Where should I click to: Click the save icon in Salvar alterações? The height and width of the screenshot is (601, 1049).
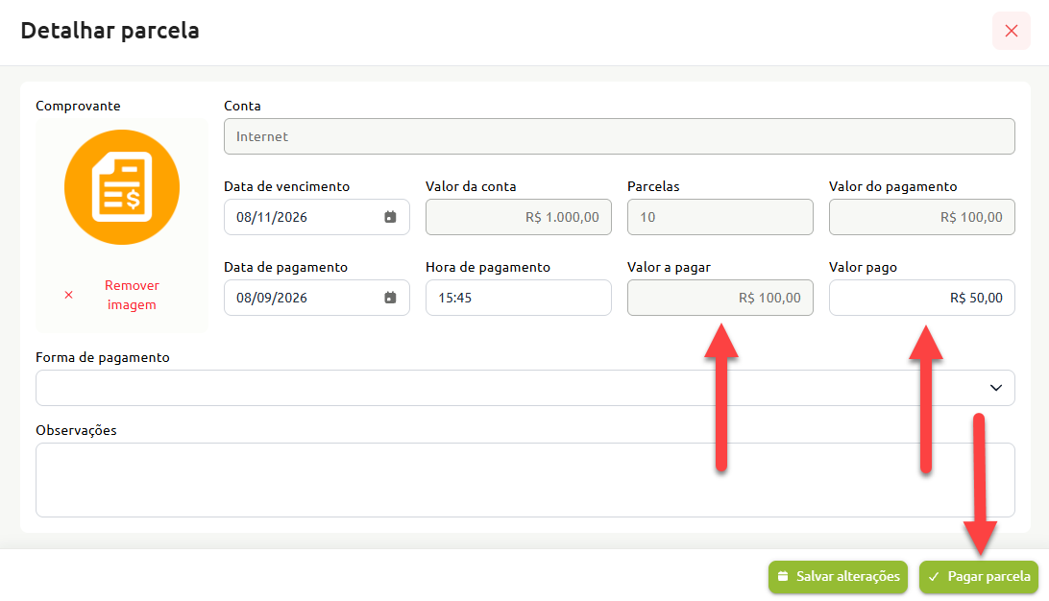point(783,576)
